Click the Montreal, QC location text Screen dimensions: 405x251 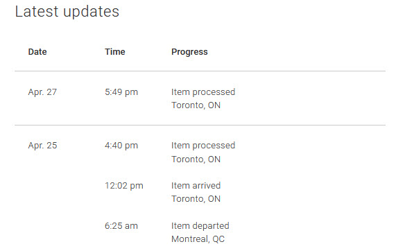[x=198, y=239]
